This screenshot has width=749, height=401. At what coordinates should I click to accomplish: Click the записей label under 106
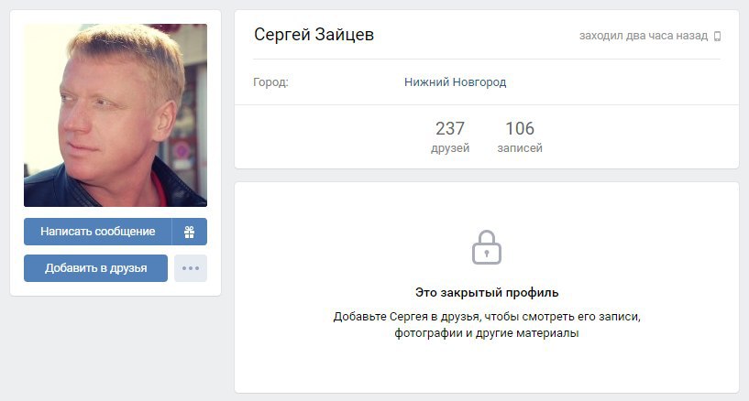click(520, 148)
